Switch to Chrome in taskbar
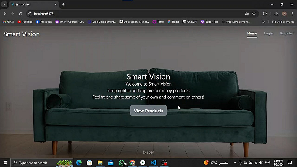 click(132, 163)
